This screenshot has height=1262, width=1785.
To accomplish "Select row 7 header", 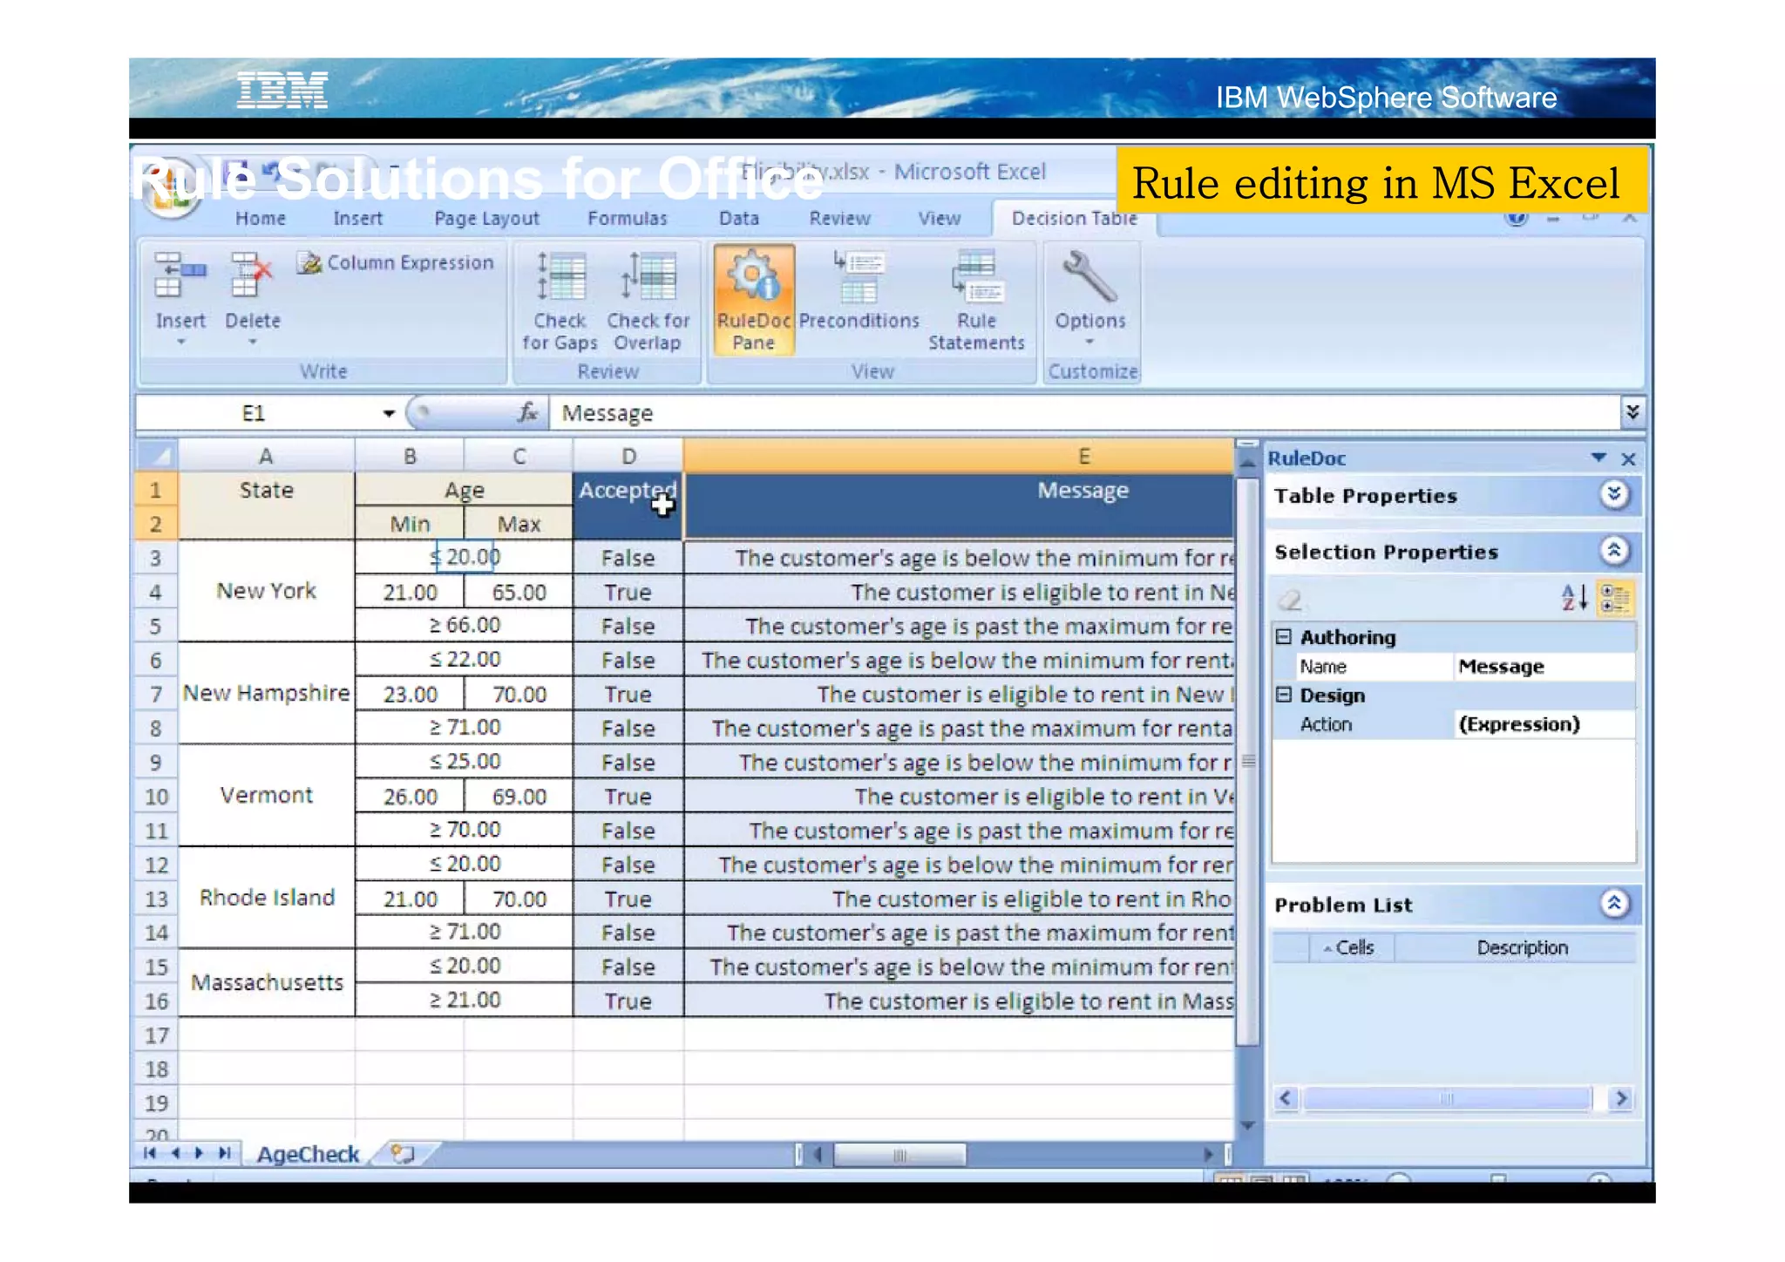I will [156, 694].
